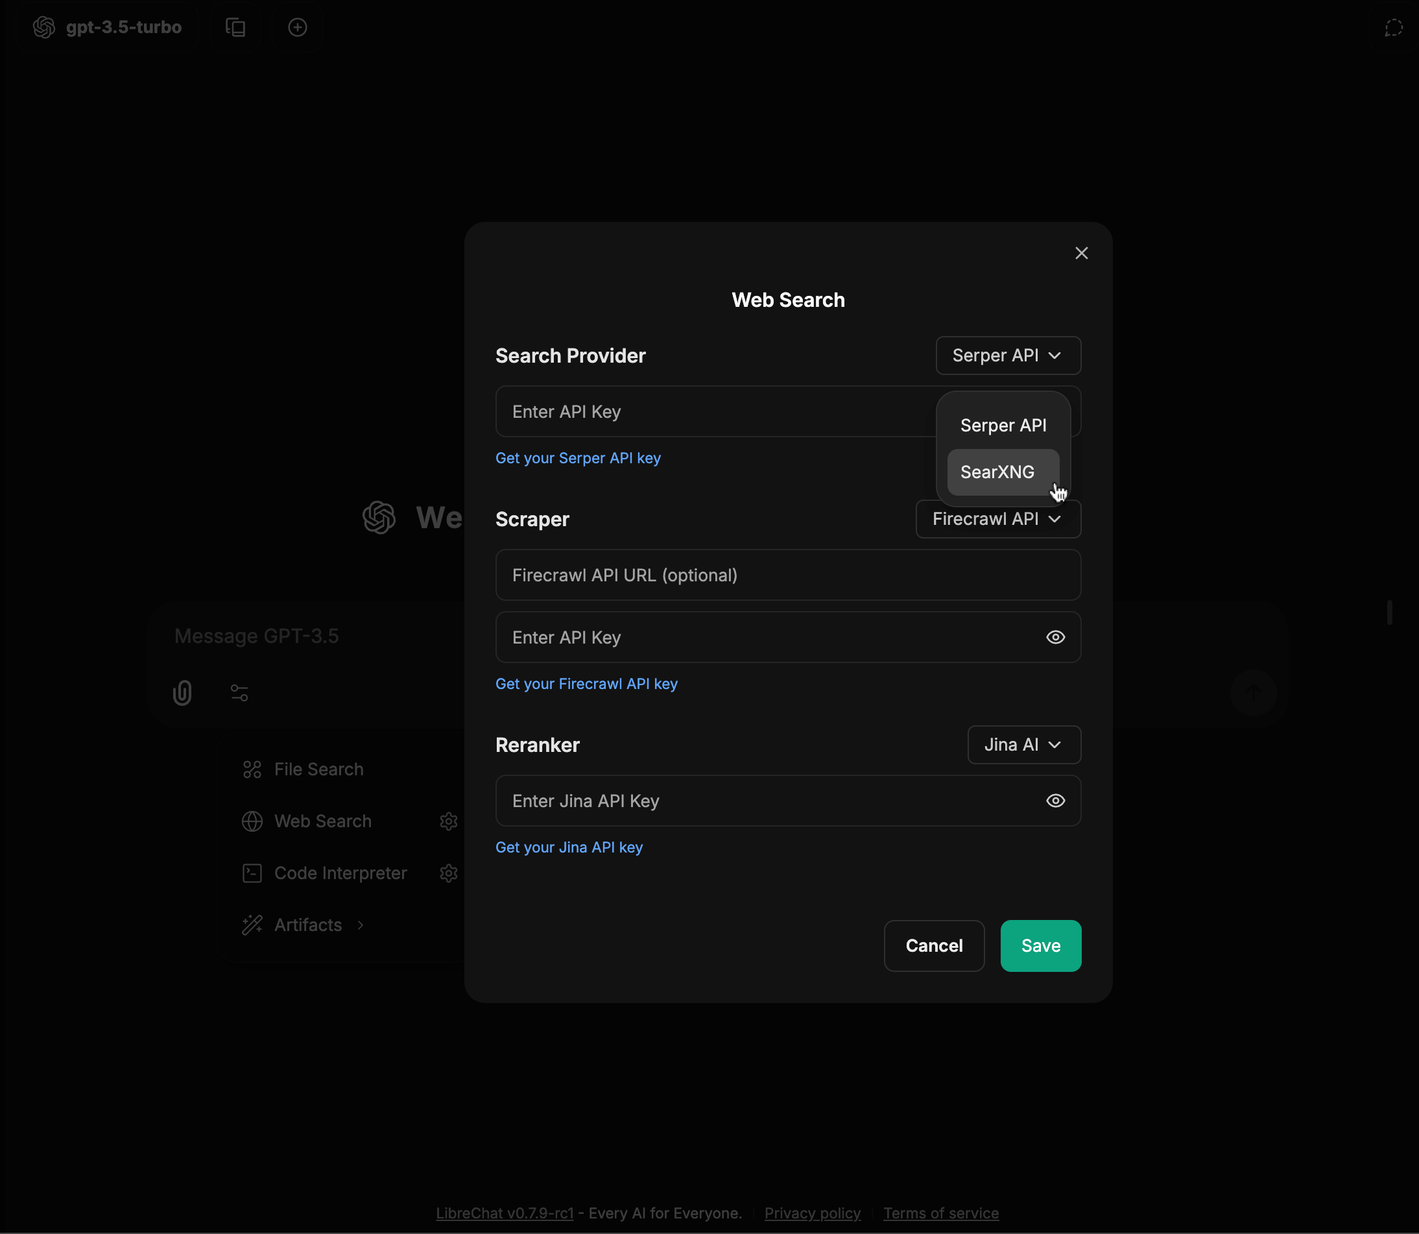The width and height of the screenshot is (1419, 1234).
Task: Open the Scraper Firecrawl API dropdown
Action: (997, 519)
